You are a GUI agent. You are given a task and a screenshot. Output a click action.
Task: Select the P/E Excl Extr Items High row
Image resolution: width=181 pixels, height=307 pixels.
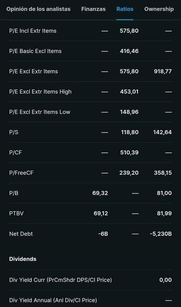(x=90, y=92)
